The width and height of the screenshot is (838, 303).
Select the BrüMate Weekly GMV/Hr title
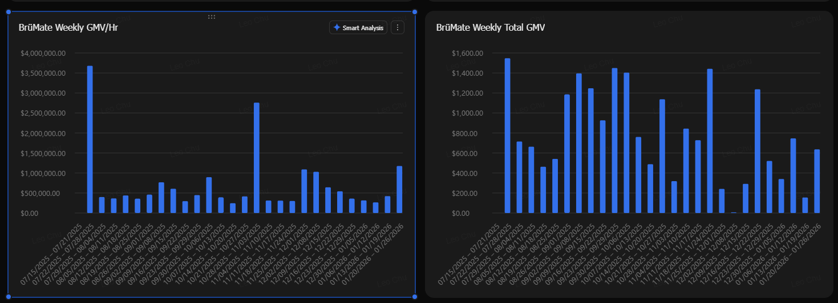tap(68, 27)
